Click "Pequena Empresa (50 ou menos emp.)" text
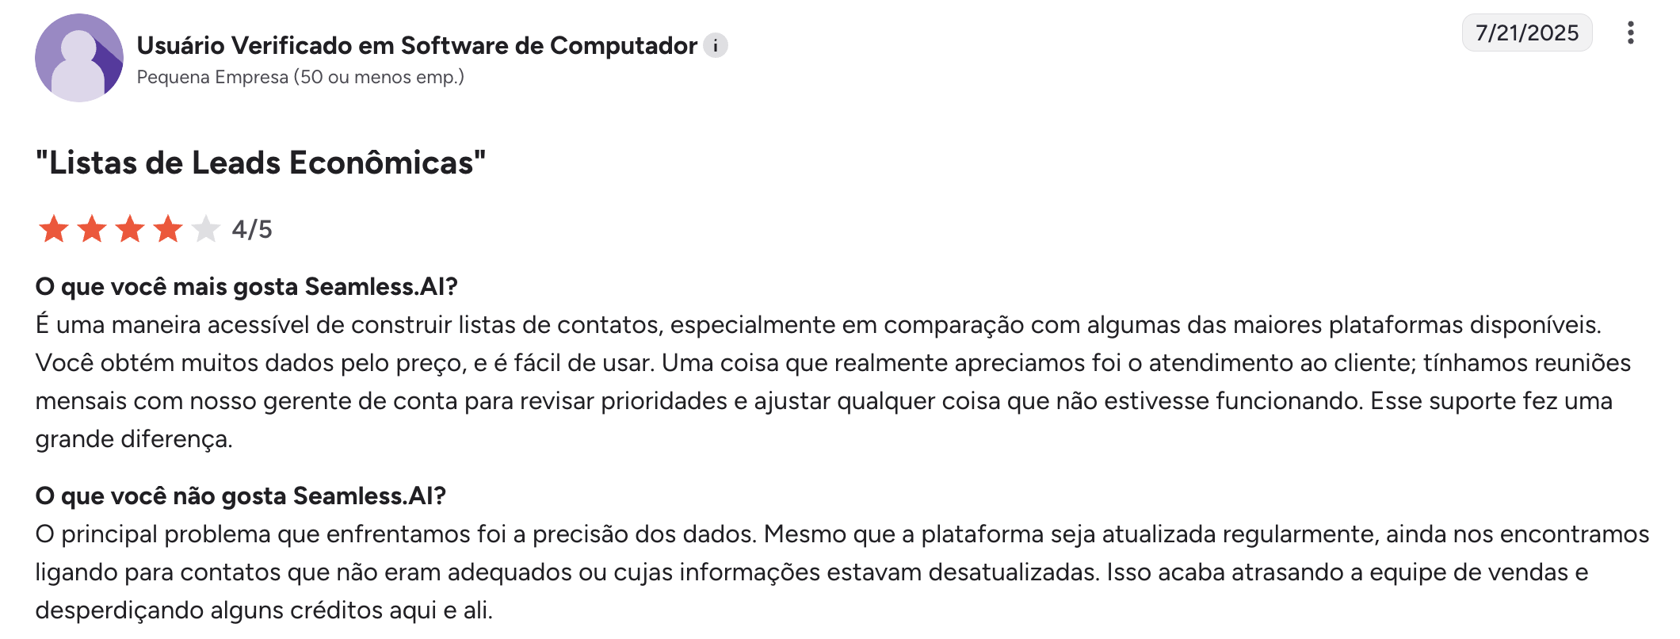 300,77
